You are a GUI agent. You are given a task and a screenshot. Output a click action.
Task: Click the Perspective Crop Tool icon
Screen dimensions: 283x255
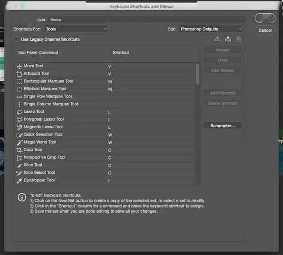pyautogui.click(x=19, y=158)
